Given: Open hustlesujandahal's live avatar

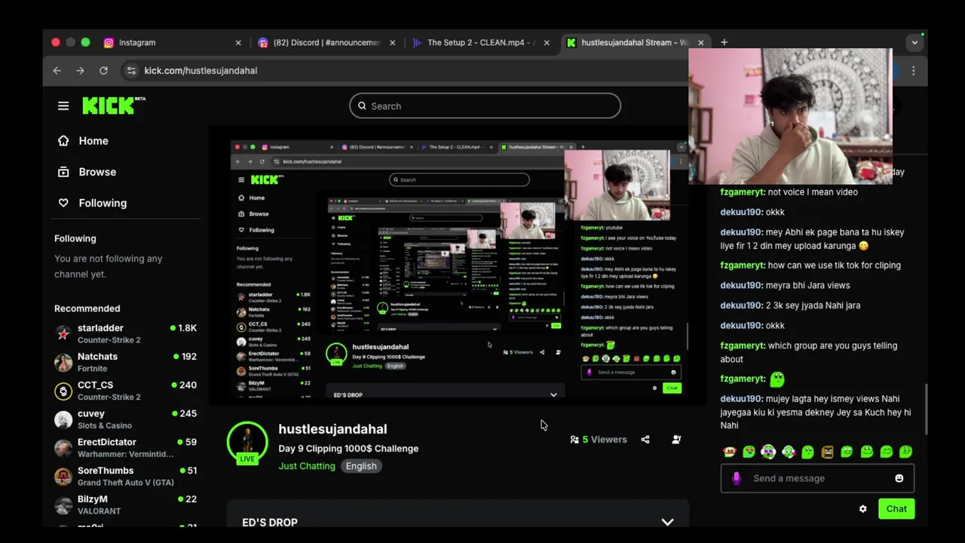Looking at the screenshot, I should (x=247, y=442).
